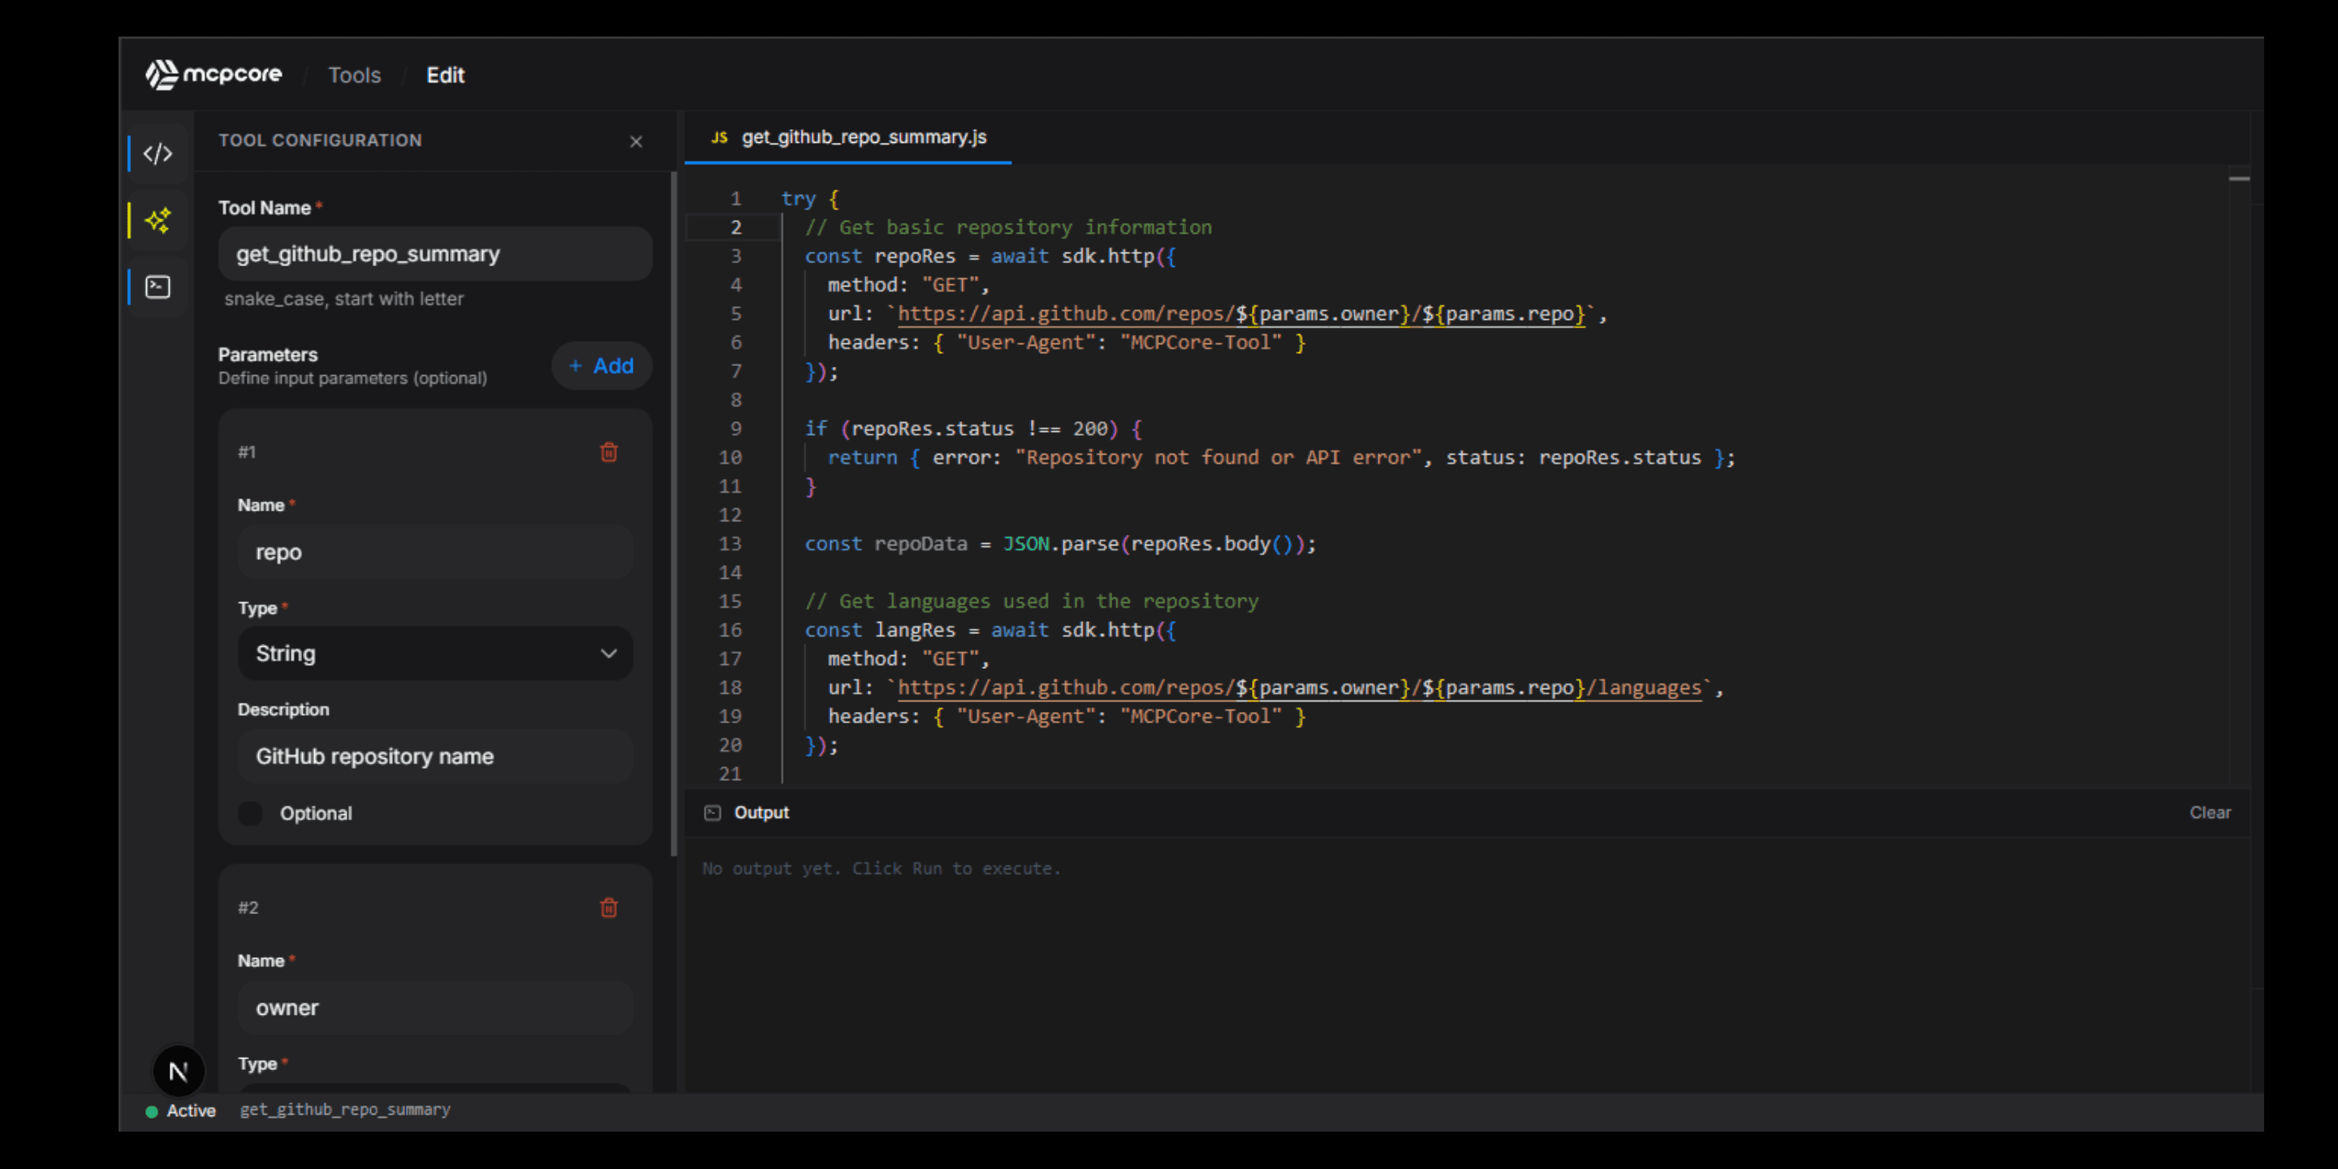Click the 'if (repoRes.status !== 200)' line
This screenshot has height=1169, width=2338.
point(974,429)
